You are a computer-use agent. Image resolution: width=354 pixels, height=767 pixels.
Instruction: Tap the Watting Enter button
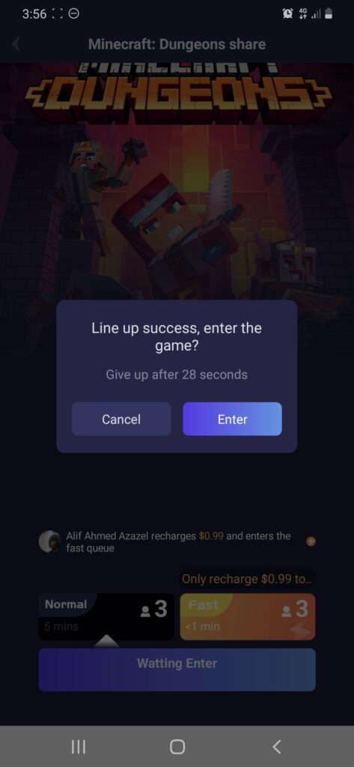pos(177,670)
